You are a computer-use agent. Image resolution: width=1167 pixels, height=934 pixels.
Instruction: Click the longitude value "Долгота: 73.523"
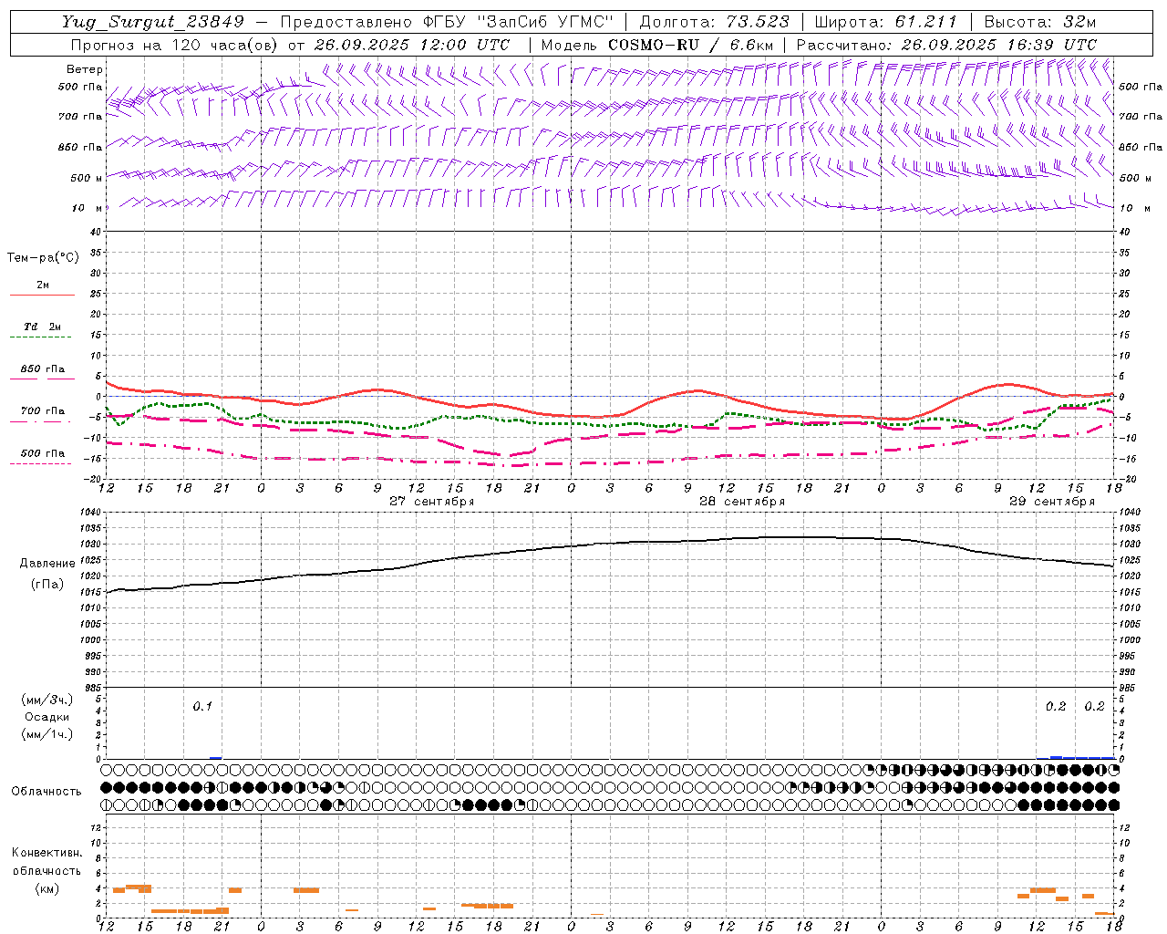714,22
